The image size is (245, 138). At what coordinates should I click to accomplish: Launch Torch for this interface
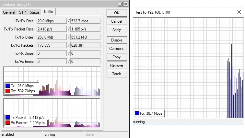[116, 74]
